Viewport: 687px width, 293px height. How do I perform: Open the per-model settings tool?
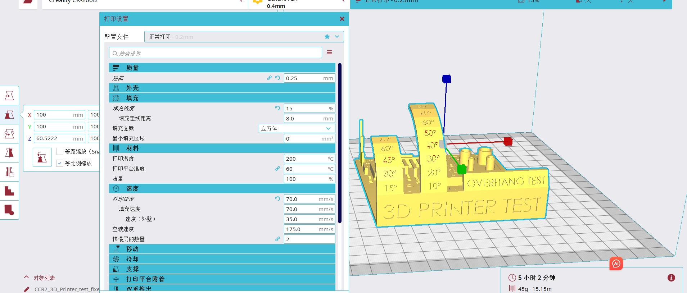[x=9, y=172]
